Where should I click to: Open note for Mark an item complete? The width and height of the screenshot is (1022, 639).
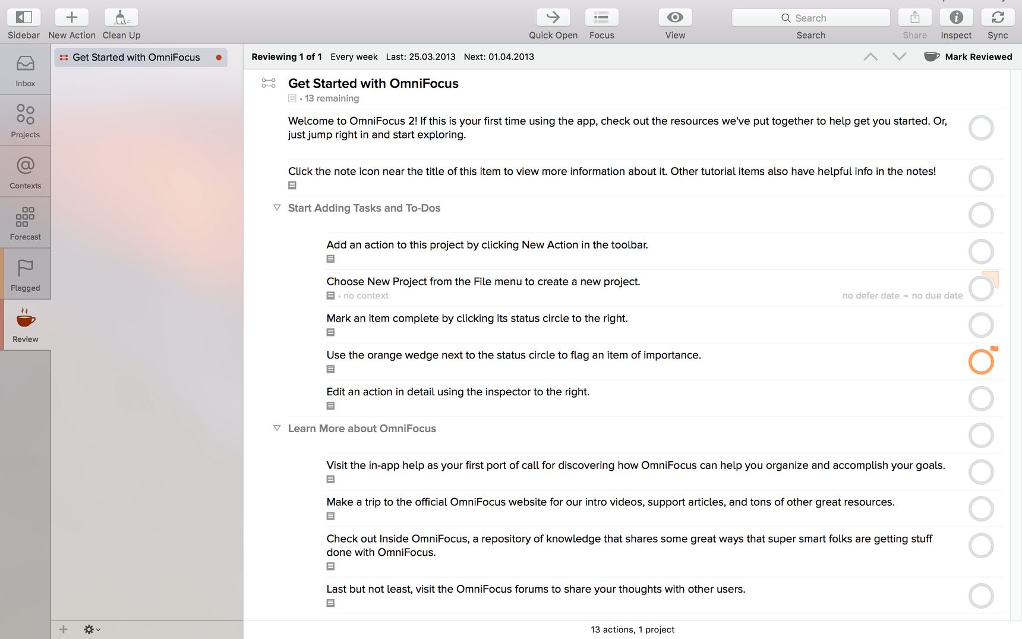330,332
